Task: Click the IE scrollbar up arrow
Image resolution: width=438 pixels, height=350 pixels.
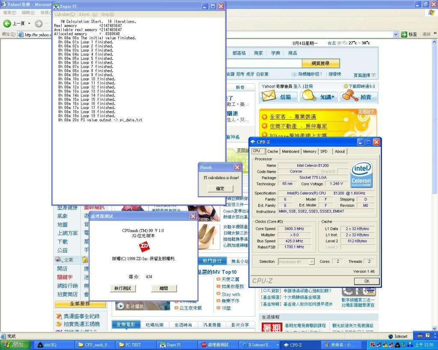Action: pyautogui.click(x=435, y=42)
